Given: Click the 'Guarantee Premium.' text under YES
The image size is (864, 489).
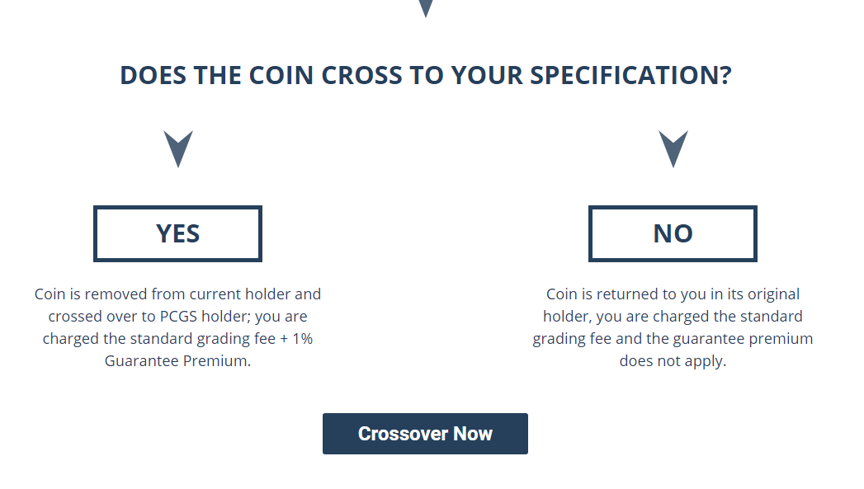Looking at the screenshot, I should [177, 360].
